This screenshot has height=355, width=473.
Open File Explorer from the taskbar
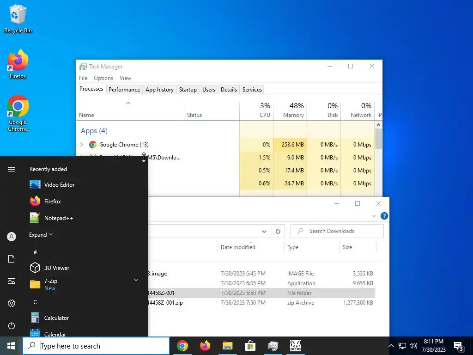coord(228,346)
